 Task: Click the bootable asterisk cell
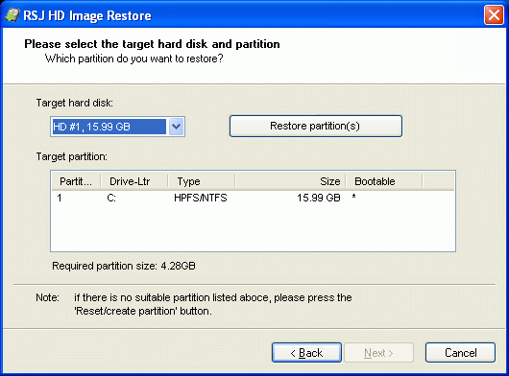point(353,197)
